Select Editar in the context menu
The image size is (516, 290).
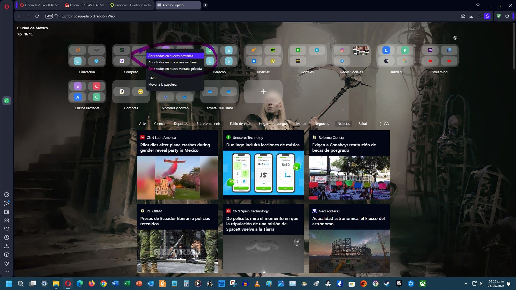click(x=175, y=78)
